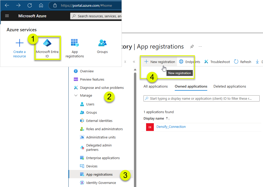
Task: Click the Endpoints globe icon
Action: [x=181, y=62]
